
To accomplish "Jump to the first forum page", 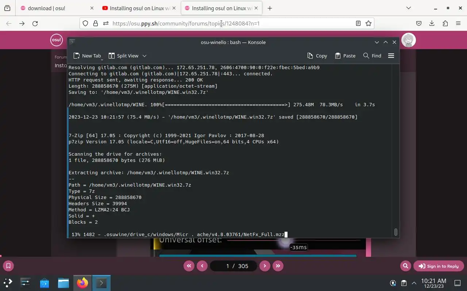I will [x=189, y=266].
